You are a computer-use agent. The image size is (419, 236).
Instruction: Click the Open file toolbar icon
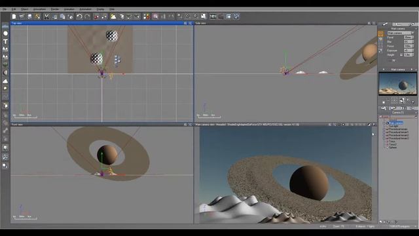click(x=22, y=16)
